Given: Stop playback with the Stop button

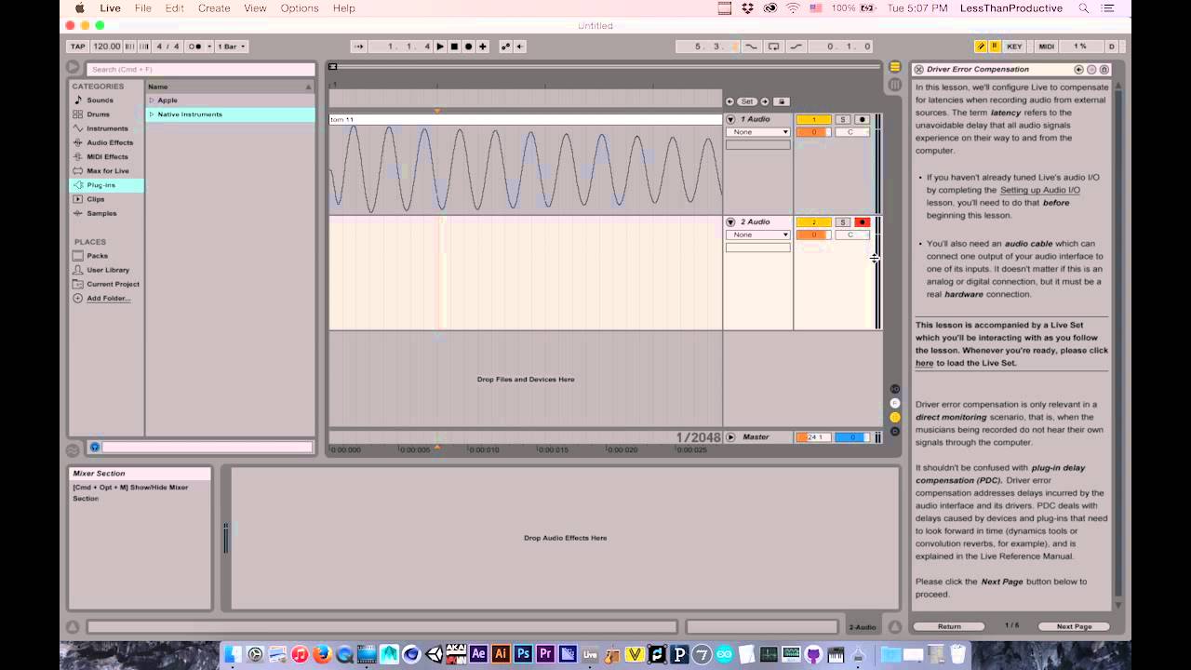Looking at the screenshot, I should click(454, 47).
